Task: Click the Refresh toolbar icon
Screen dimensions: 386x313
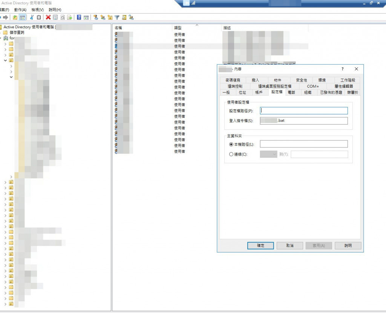Action: point(63,17)
